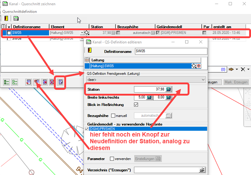Open dropdown arrow next to yellow arrow icon
The image size is (251, 175).
237,69
